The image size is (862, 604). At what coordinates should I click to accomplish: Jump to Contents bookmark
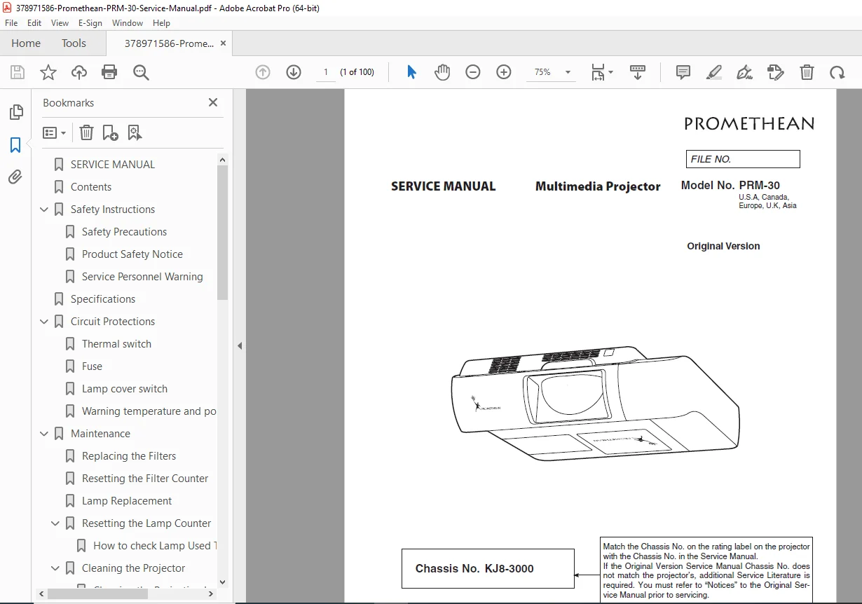coord(91,187)
